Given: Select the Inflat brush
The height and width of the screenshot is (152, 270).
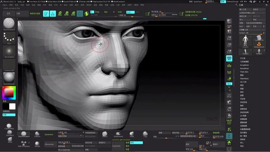Looking at the screenshot, I should [x=132, y=134].
